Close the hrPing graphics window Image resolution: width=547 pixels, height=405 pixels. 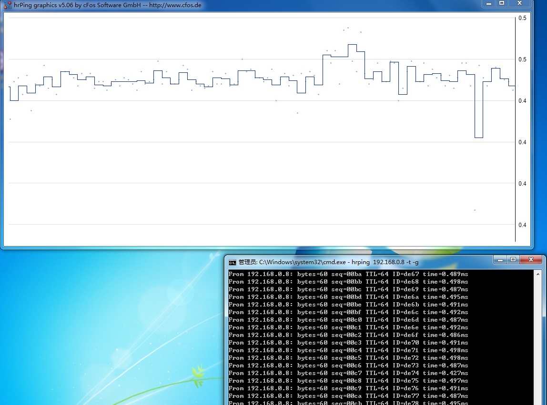coord(520,4)
